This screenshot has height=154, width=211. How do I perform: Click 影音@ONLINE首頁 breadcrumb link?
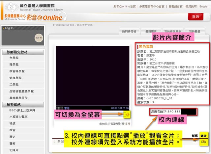[x=64, y=25]
